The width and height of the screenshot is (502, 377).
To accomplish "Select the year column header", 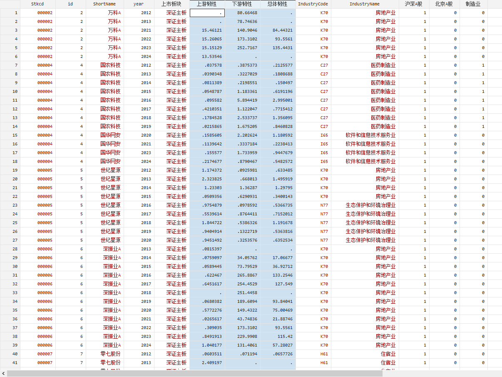I will tap(139, 4).
